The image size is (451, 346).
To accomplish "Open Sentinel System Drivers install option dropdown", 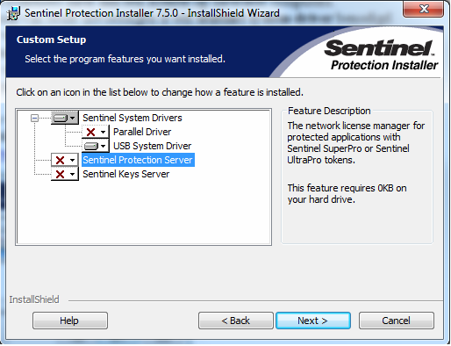I will [65, 118].
